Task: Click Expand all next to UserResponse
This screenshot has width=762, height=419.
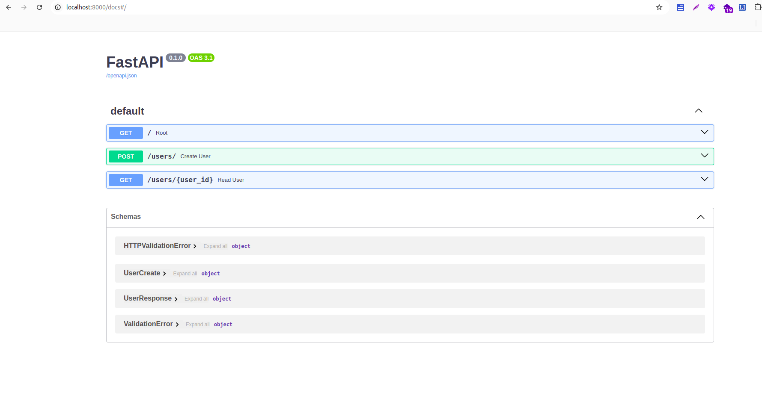Action: coord(196,299)
